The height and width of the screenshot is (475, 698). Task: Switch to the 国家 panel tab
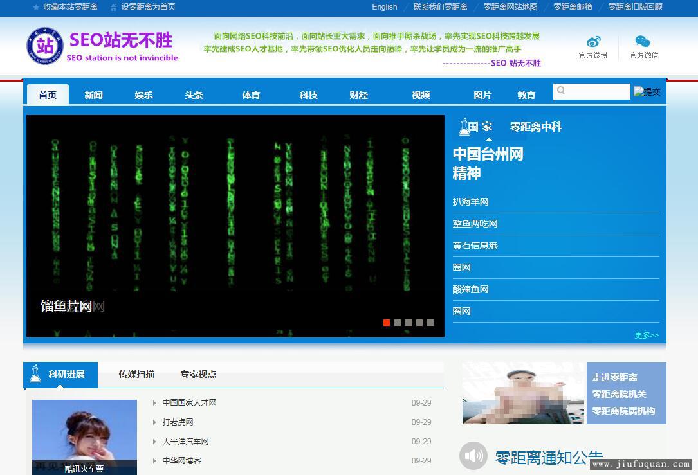coord(479,127)
